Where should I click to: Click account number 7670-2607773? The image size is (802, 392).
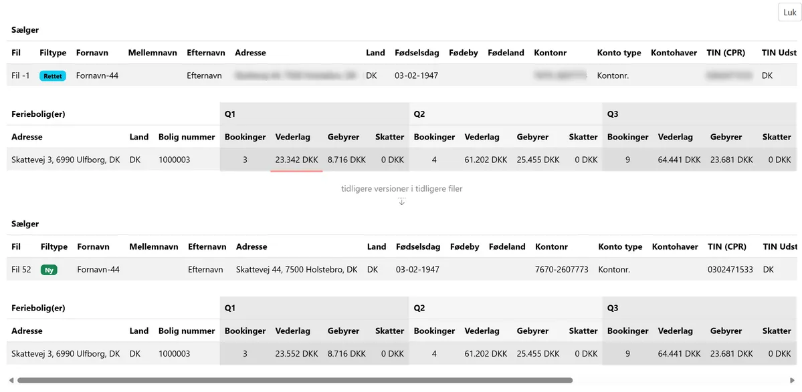562,270
